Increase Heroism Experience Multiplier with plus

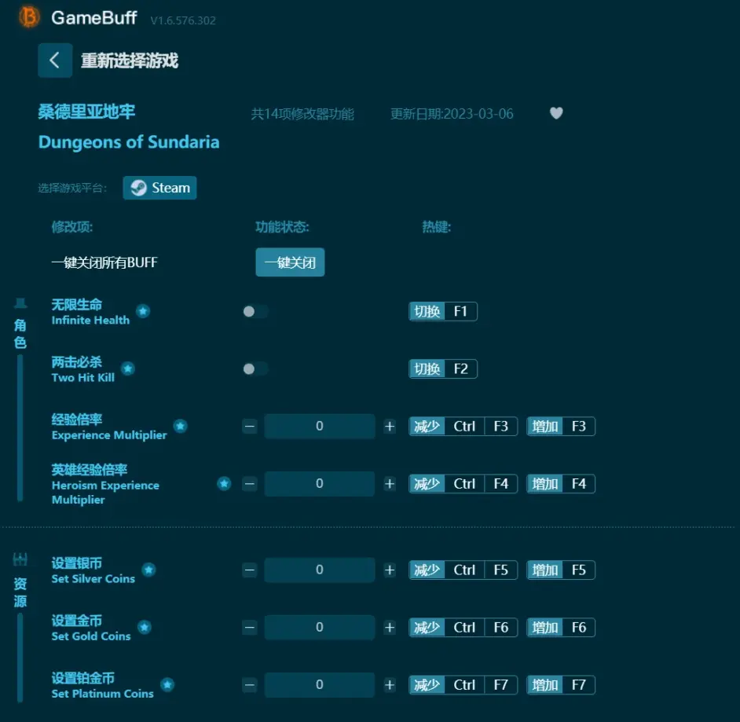pyautogui.click(x=390, y=484)
